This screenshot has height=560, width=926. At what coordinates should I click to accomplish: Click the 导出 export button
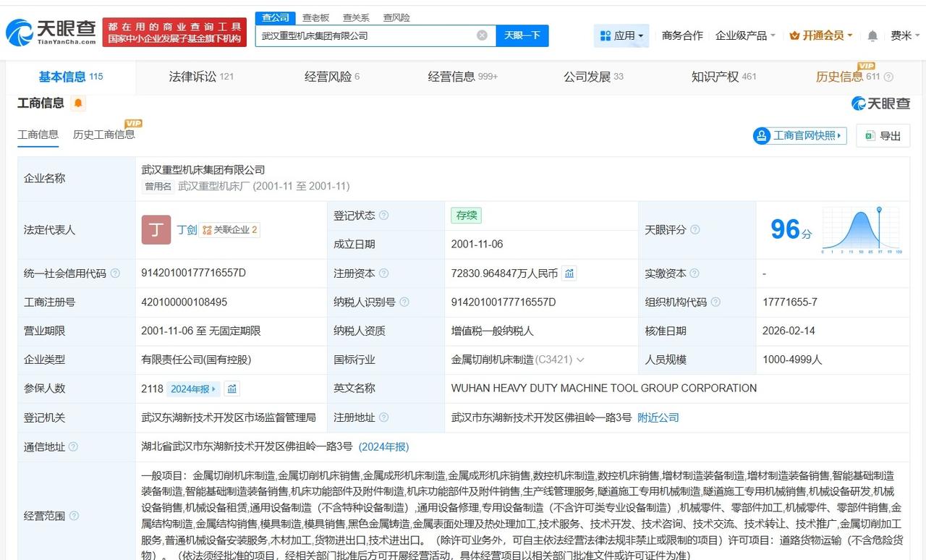coord(883,135)
